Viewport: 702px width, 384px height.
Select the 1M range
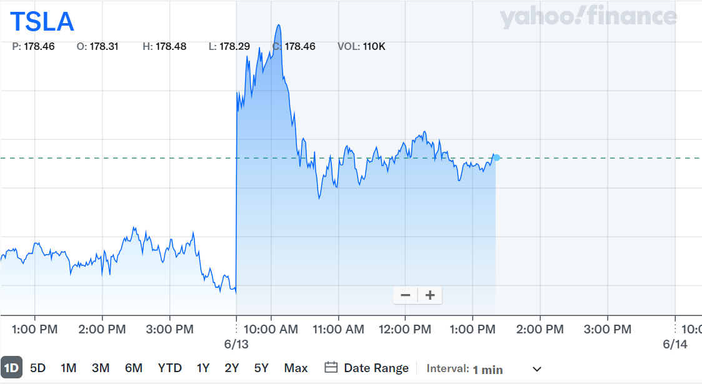pyautogui.click(x=68, y=368)
